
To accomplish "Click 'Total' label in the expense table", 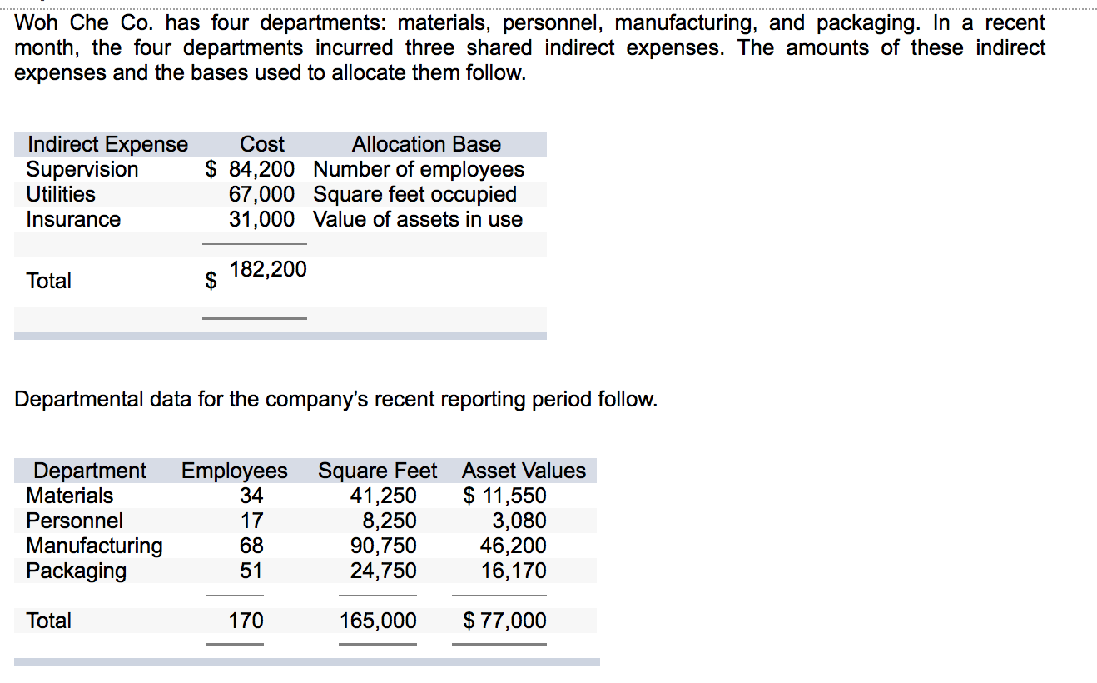I will (49, 281).
